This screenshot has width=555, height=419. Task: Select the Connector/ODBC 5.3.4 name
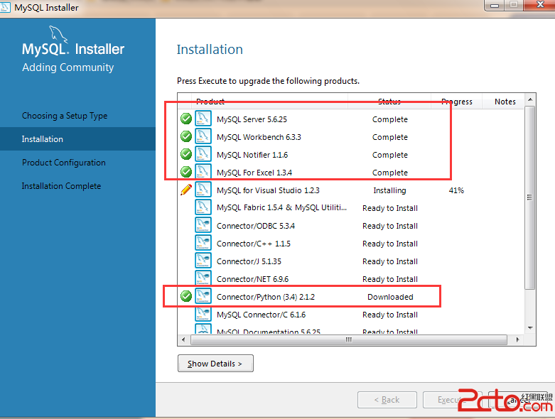(x=256, y=226)
